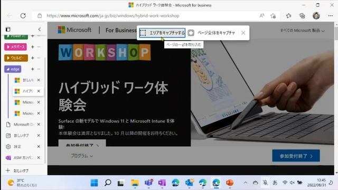
Task: Add a 新しいタブ at list bottom
Action: pyautogui.click(x=17, y=170)
